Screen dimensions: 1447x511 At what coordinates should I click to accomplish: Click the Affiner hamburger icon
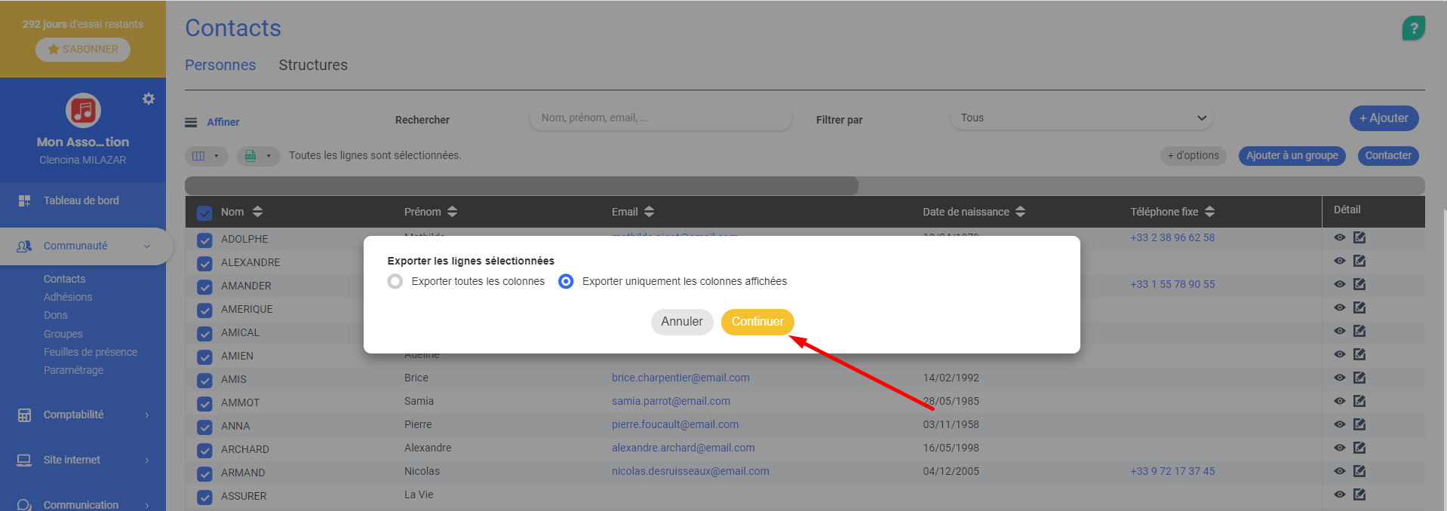click(x=191, y=122)
